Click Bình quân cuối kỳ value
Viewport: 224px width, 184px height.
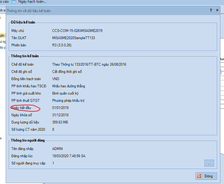(x=65, y=93)
